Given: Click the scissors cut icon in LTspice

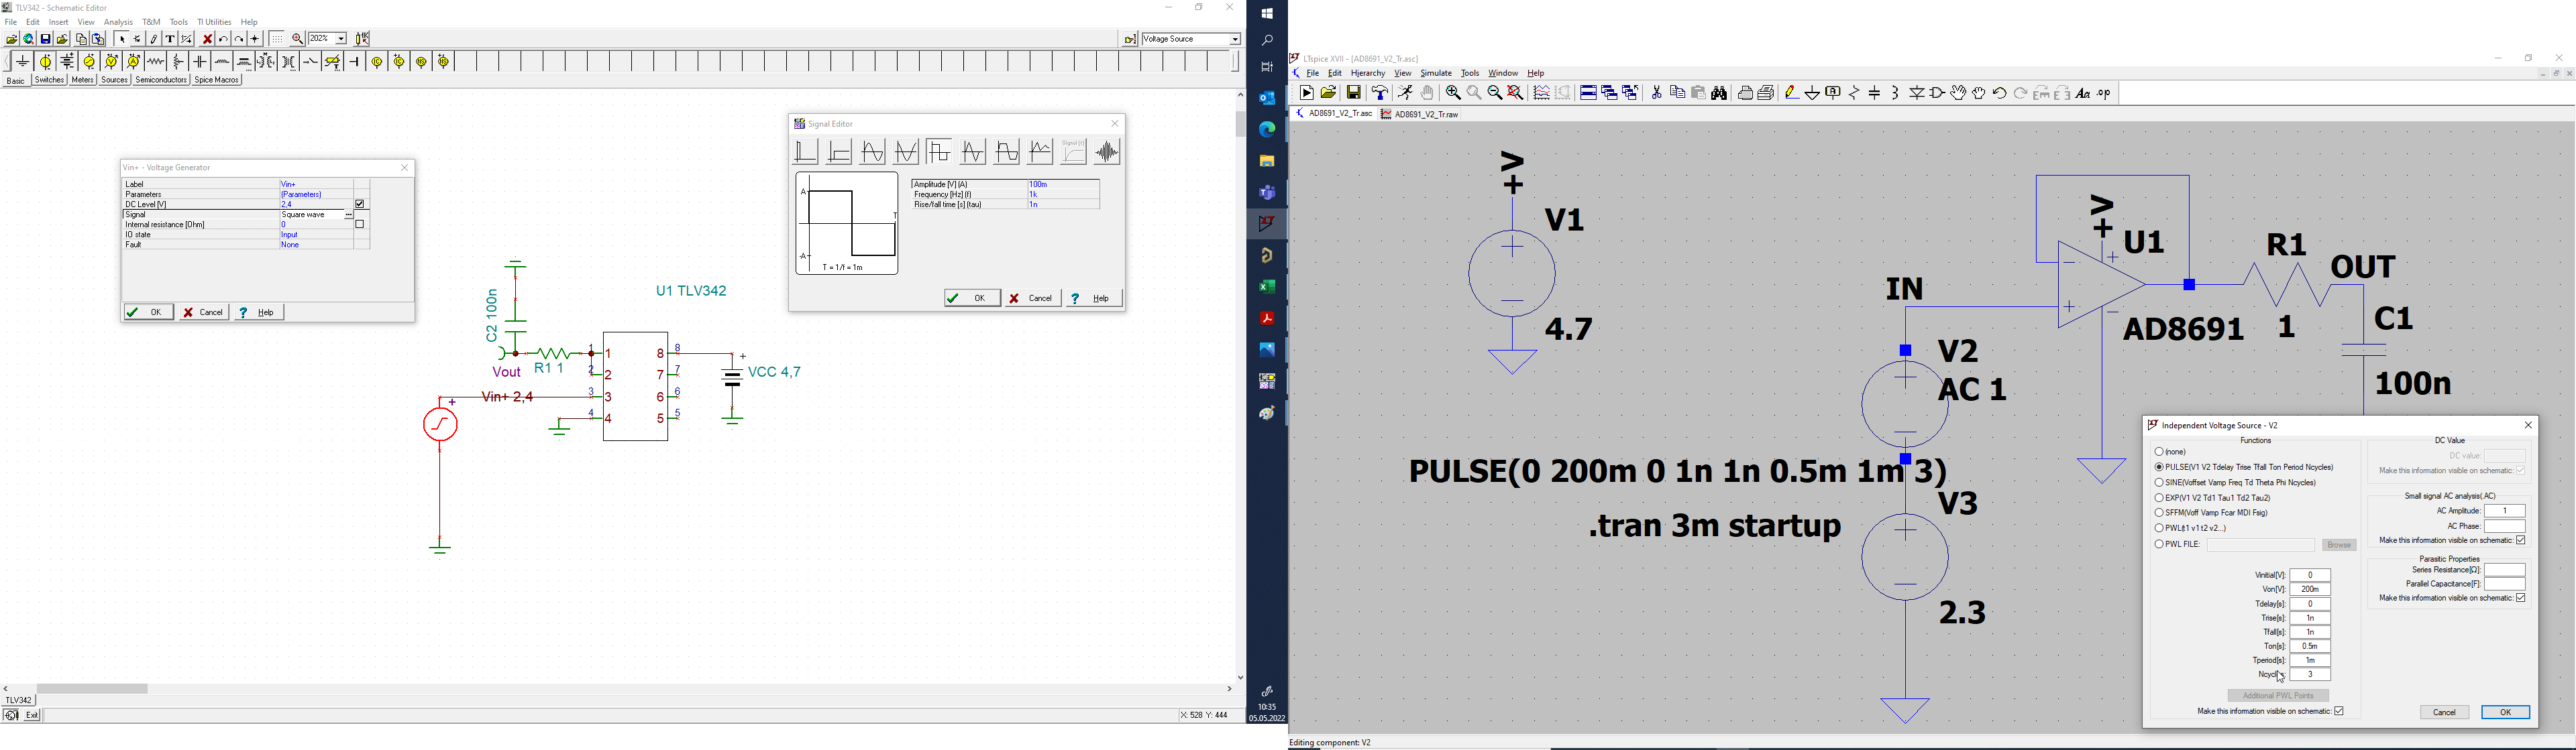Looking at the screenshot, I should click(x=1657, y=93).
